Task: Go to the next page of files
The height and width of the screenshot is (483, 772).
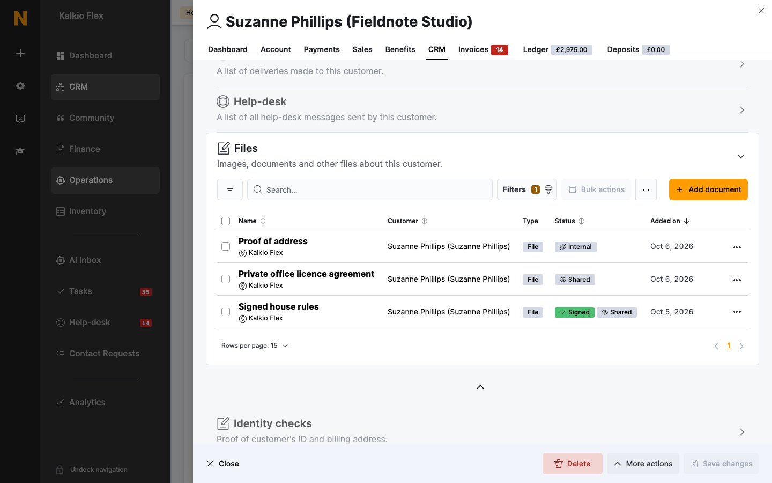Action: point(741,346)
